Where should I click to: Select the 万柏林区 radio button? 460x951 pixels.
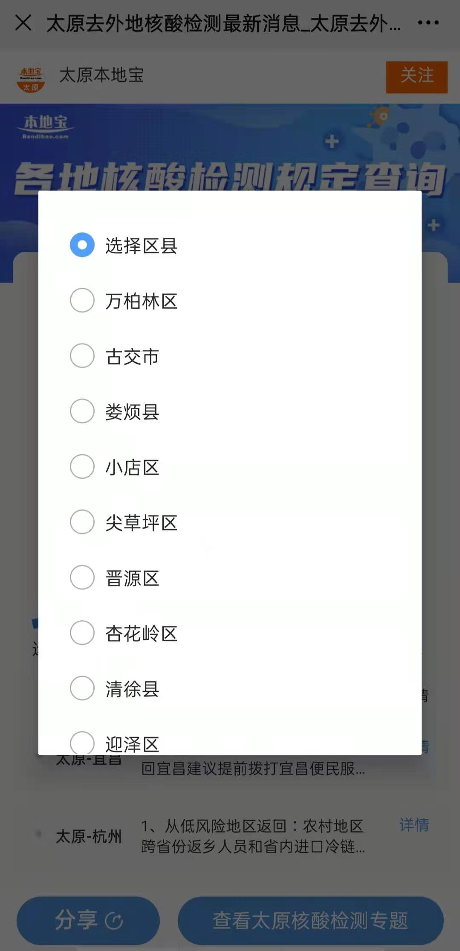(x=82, y=301)
